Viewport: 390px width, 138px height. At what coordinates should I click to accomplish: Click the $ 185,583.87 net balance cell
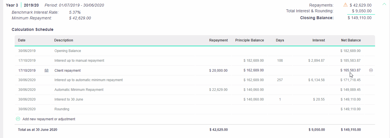350,61
